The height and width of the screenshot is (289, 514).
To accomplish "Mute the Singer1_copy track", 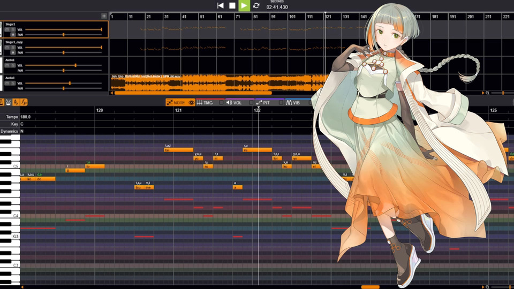I will (x=7, y=48).
